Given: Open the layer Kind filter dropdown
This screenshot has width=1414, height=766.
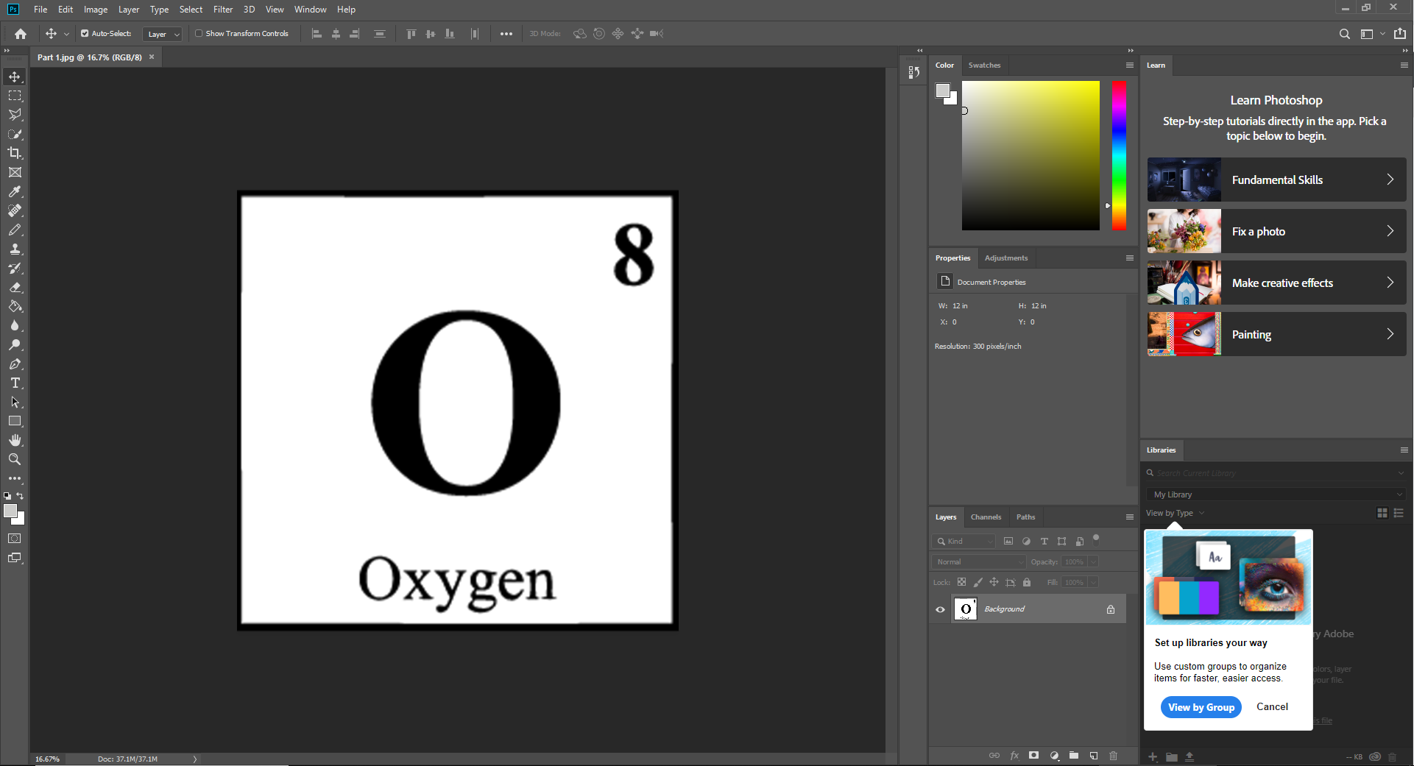Looking at the screenshot, I should [x=964, y=542].
